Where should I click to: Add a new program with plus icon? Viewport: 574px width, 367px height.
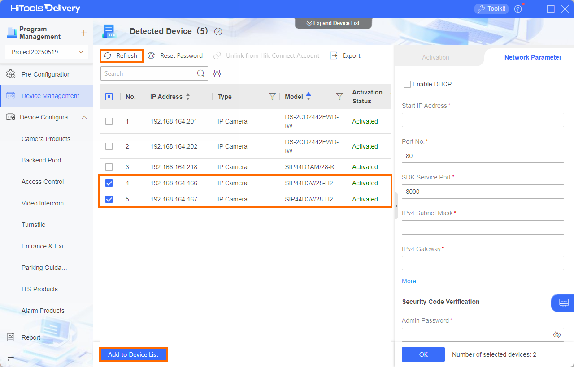tap(83, 33)
